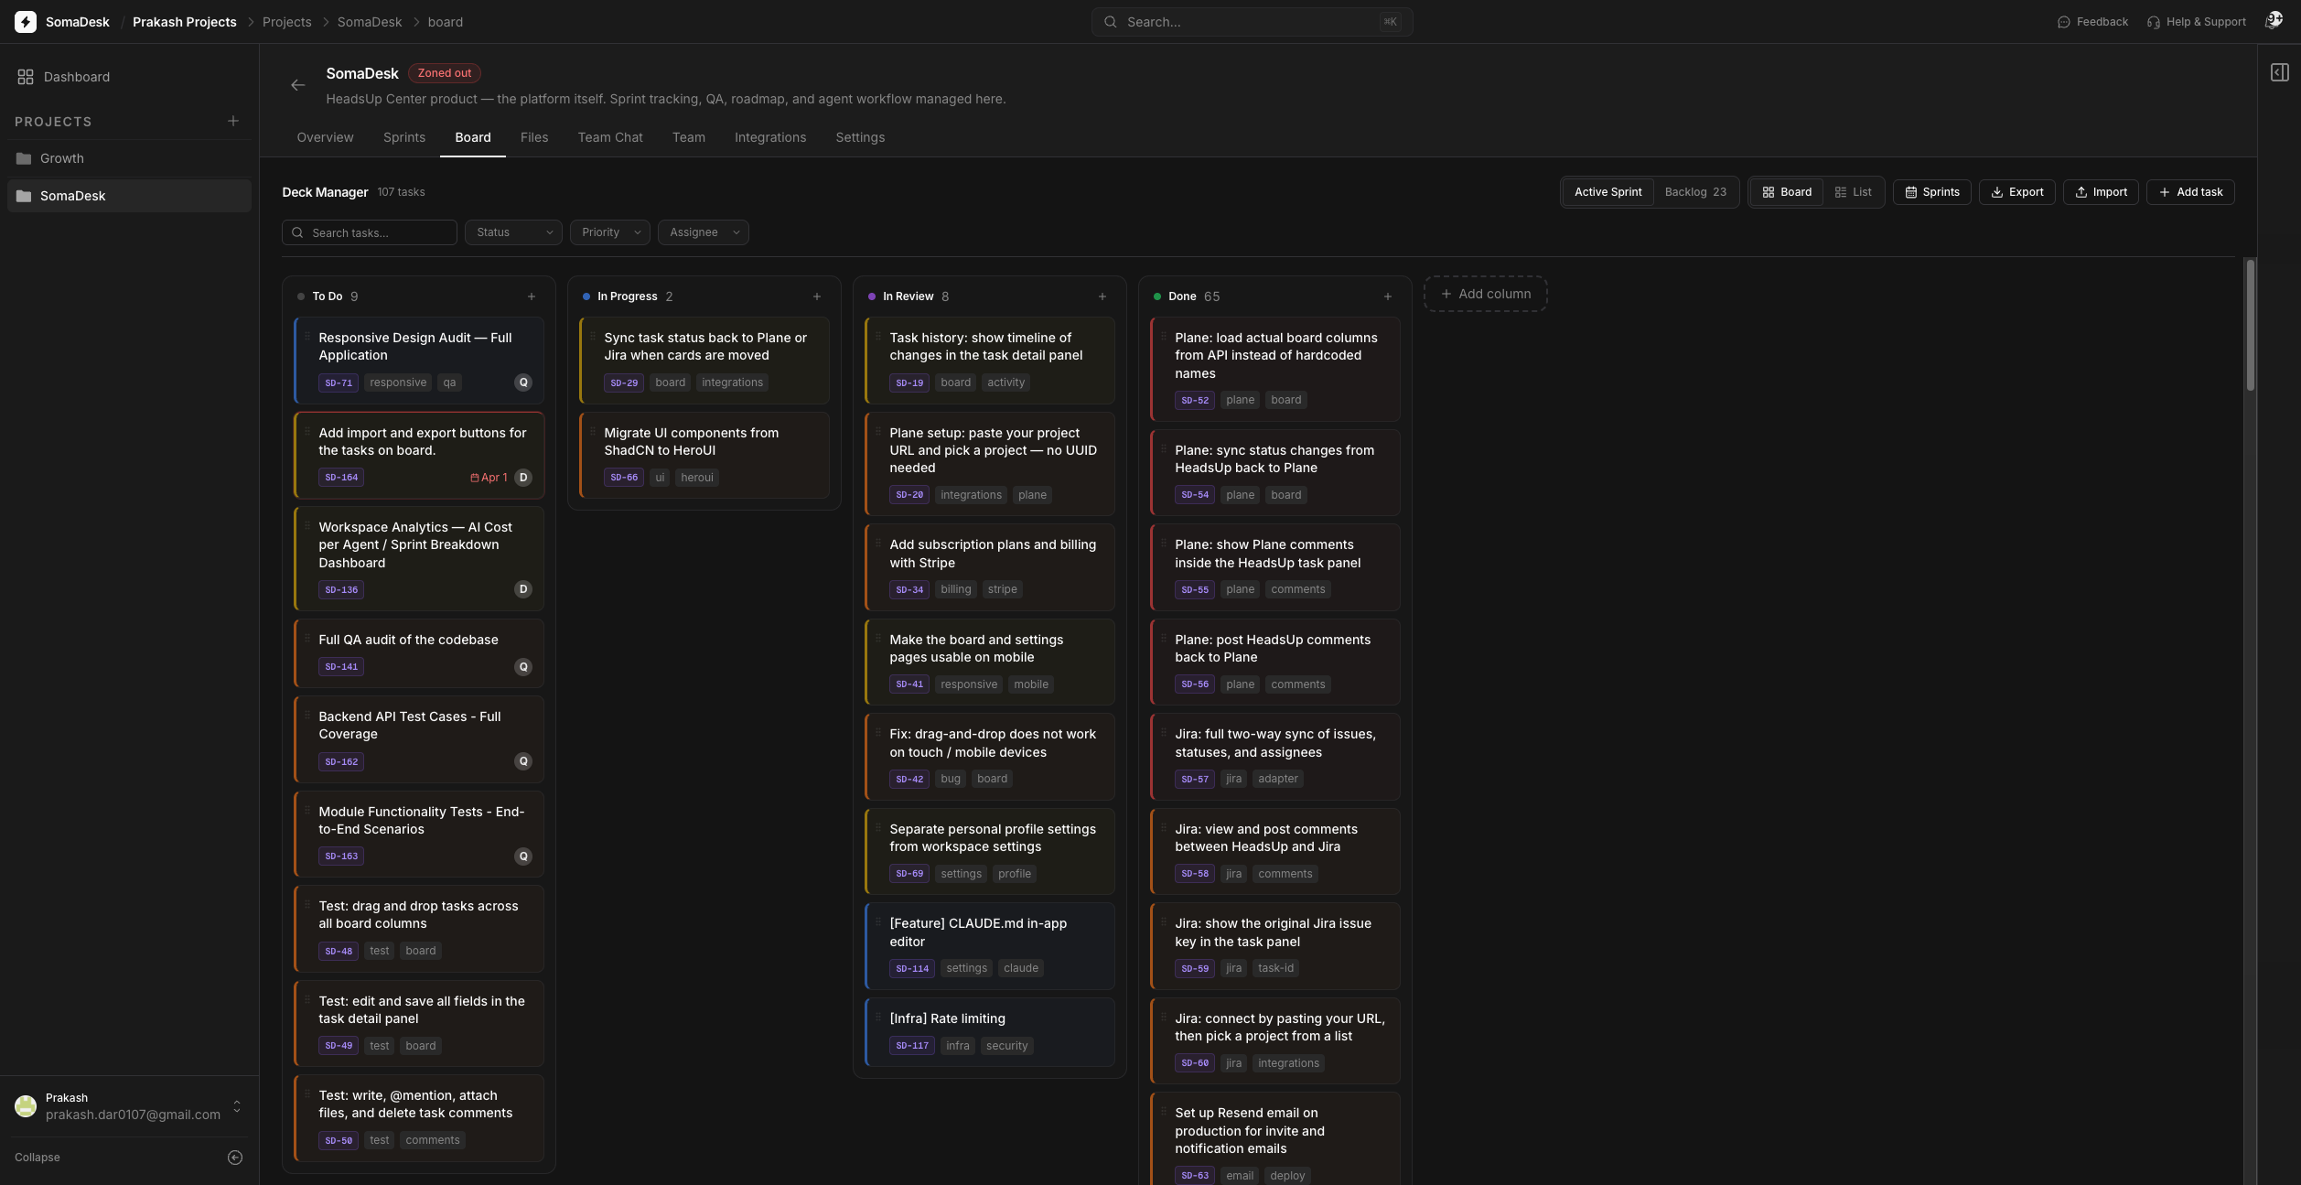Add a task to To Do column
The image size is (2301, 1185).
click(532, 296)
